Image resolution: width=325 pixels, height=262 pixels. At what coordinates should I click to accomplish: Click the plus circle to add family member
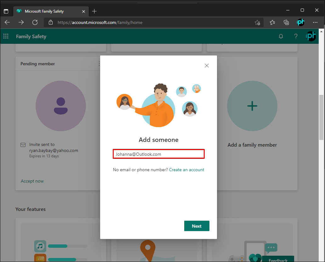coord(252,106)
